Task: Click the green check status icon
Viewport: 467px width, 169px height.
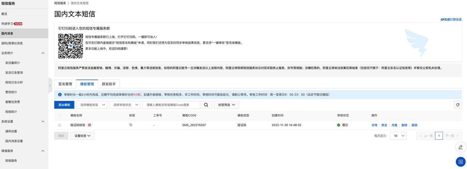Action: (338, 125)
